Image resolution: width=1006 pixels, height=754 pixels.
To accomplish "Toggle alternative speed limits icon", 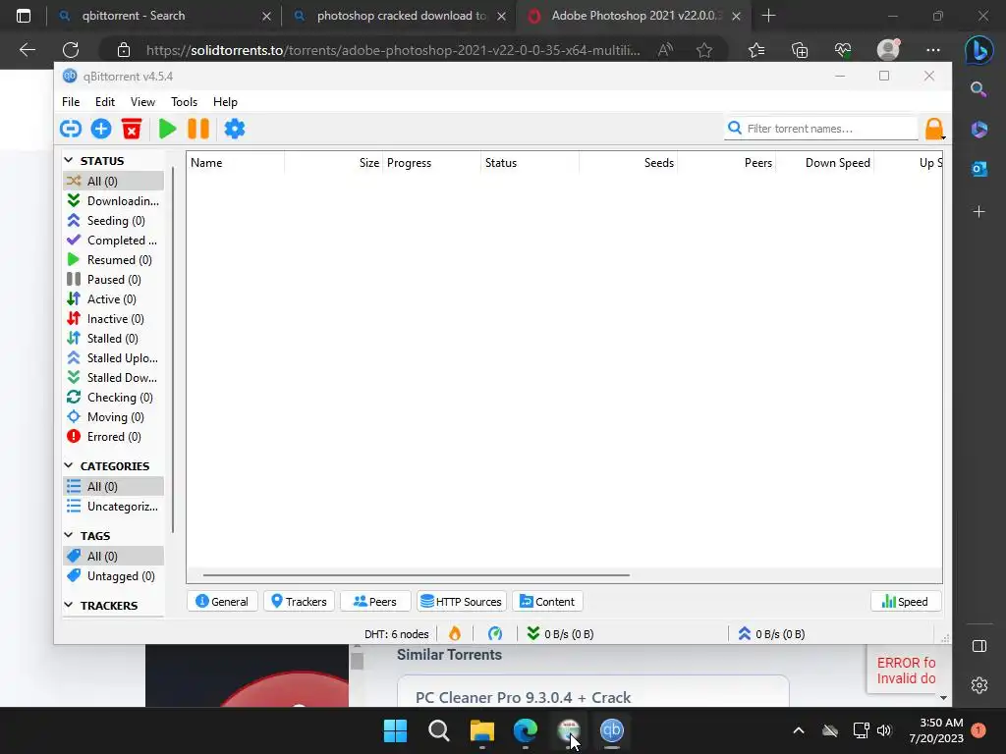I will (495, 634).
